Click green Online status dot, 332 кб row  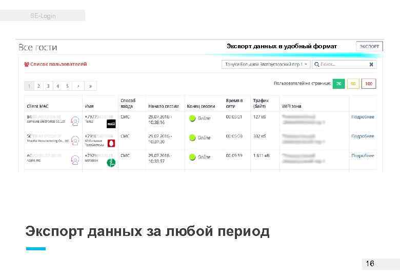192,138
